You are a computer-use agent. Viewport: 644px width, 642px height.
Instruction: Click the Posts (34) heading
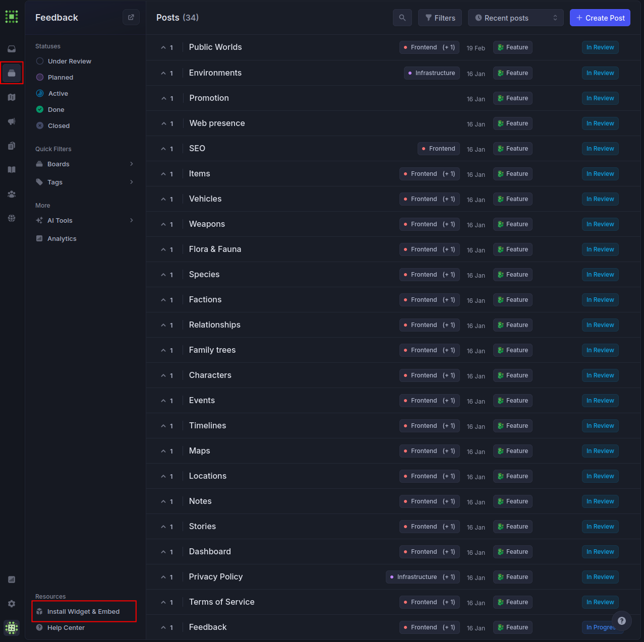click(178, 18)
